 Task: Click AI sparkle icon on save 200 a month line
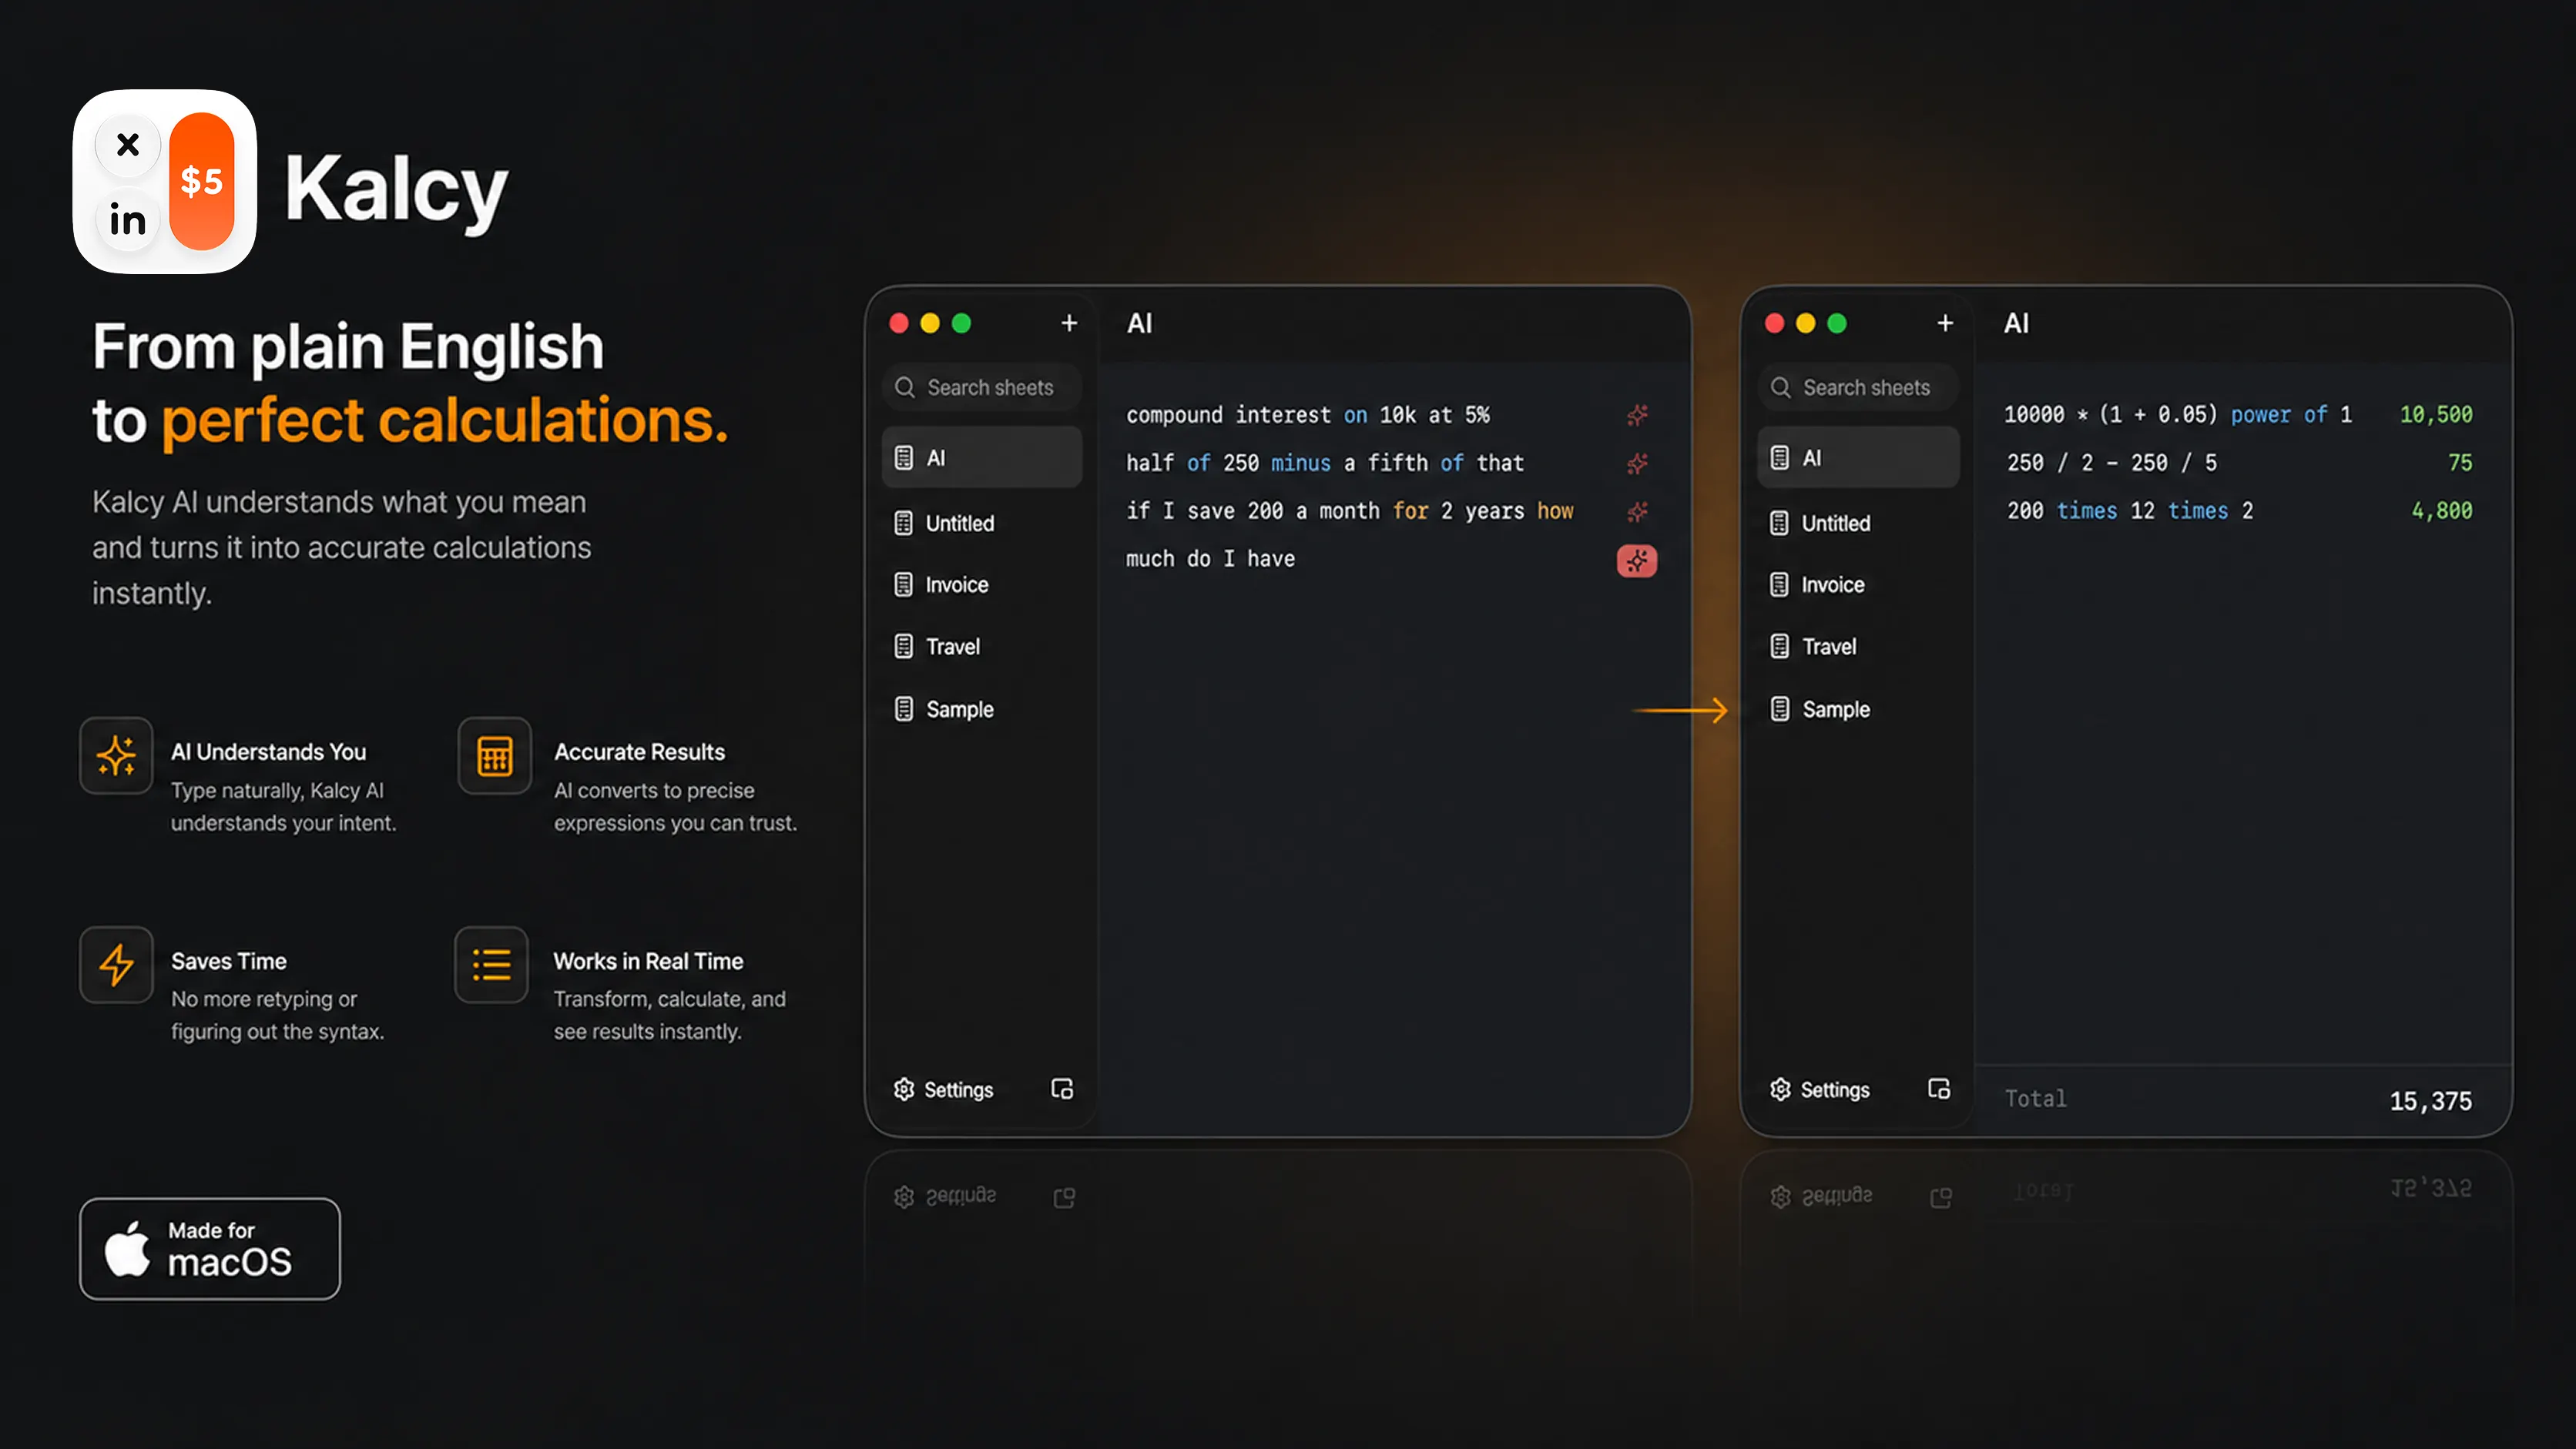point(1637,512)
